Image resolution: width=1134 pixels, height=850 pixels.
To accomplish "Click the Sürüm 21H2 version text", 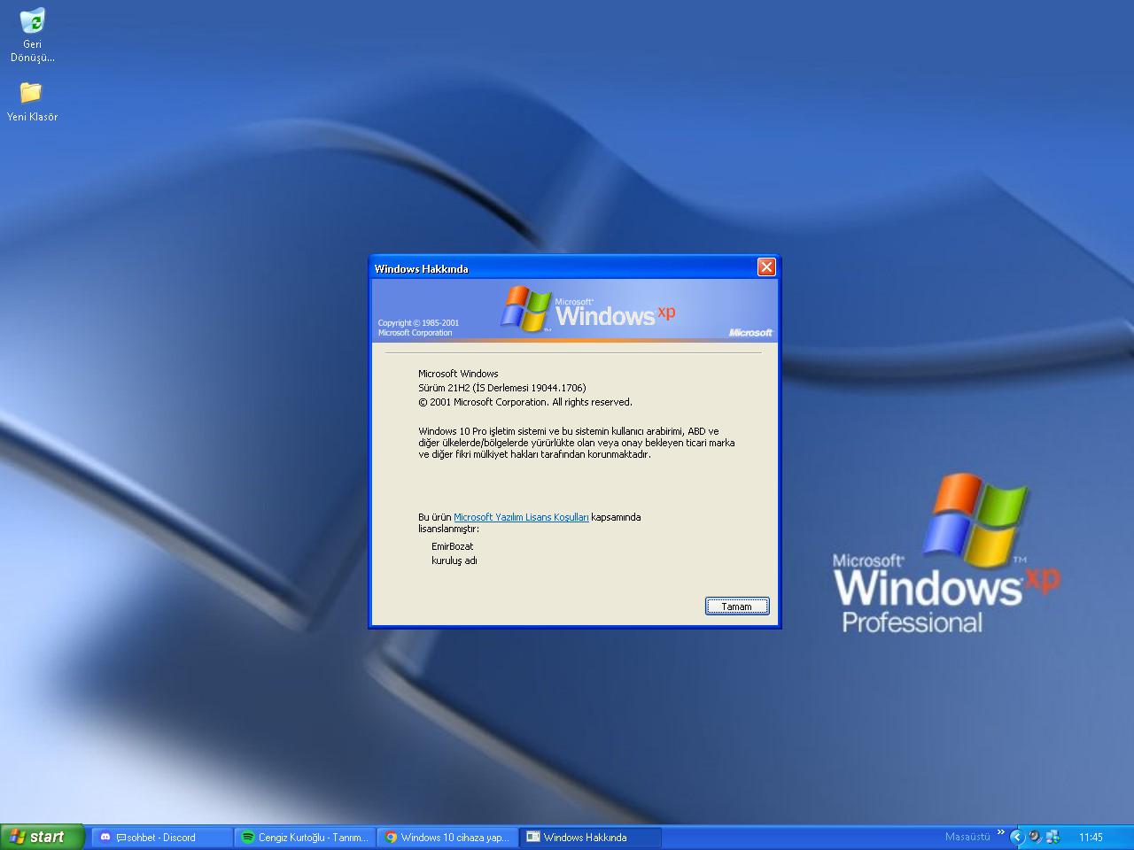I will click(502, 388).
